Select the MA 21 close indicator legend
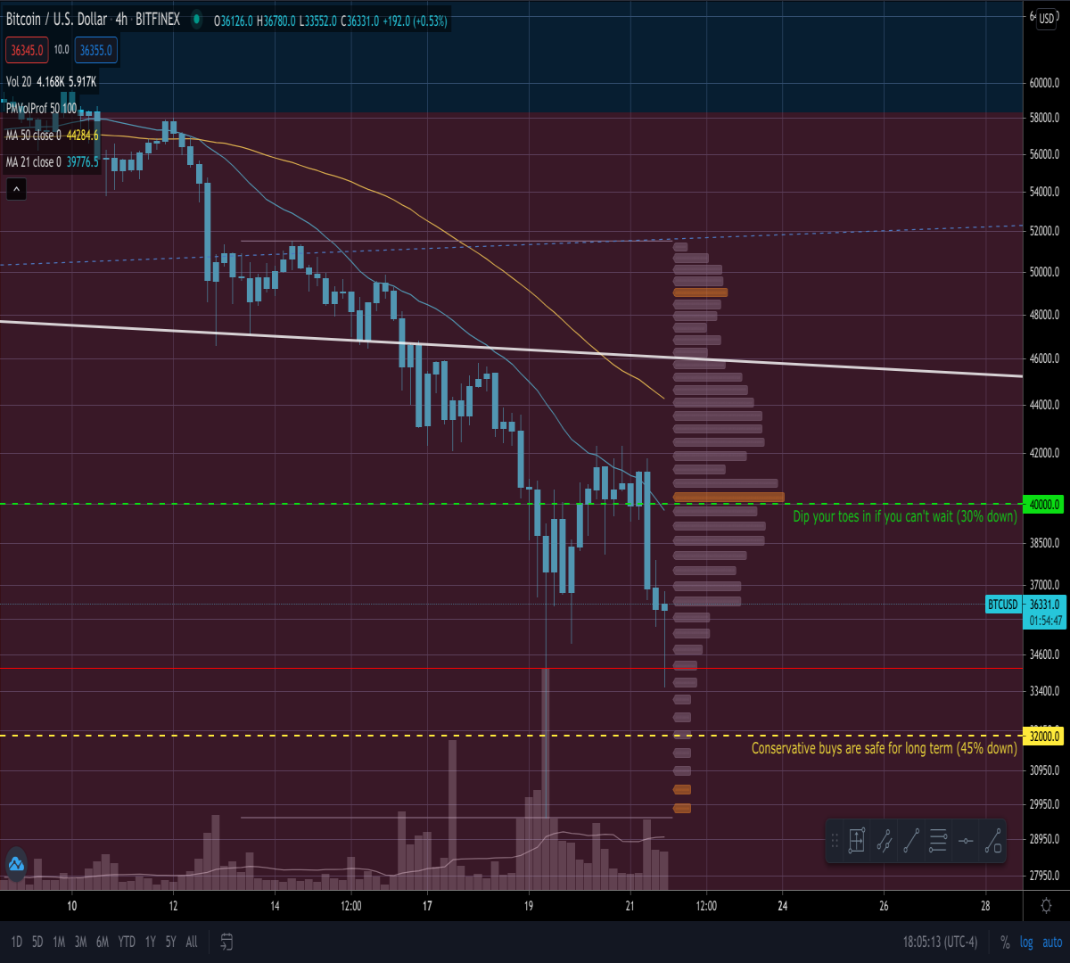The width and height of the screenshot is (1070, 963). click(34, 161)
